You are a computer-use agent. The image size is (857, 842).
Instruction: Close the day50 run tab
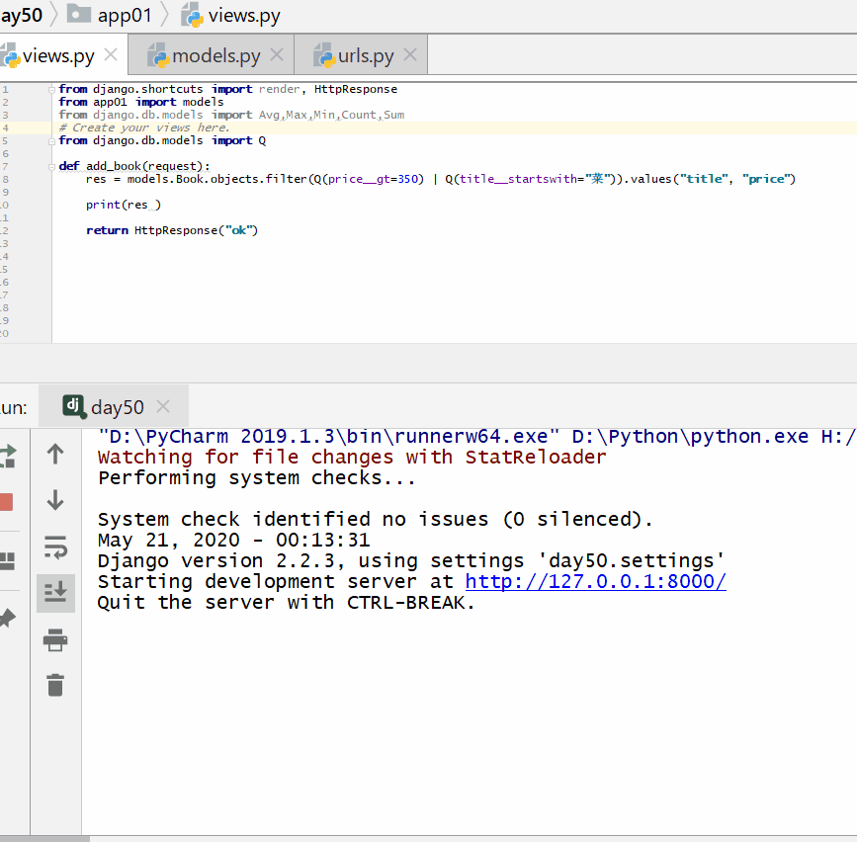tap(163, 406)
